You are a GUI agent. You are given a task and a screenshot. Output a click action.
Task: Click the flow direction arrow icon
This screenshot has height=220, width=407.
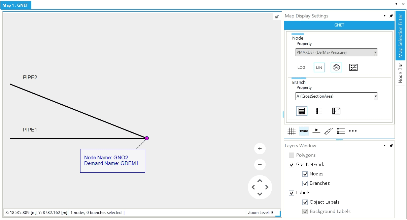click(x=316, y=131)
